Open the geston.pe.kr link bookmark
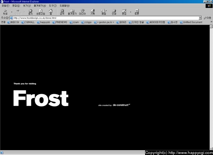 coord(104,22)
